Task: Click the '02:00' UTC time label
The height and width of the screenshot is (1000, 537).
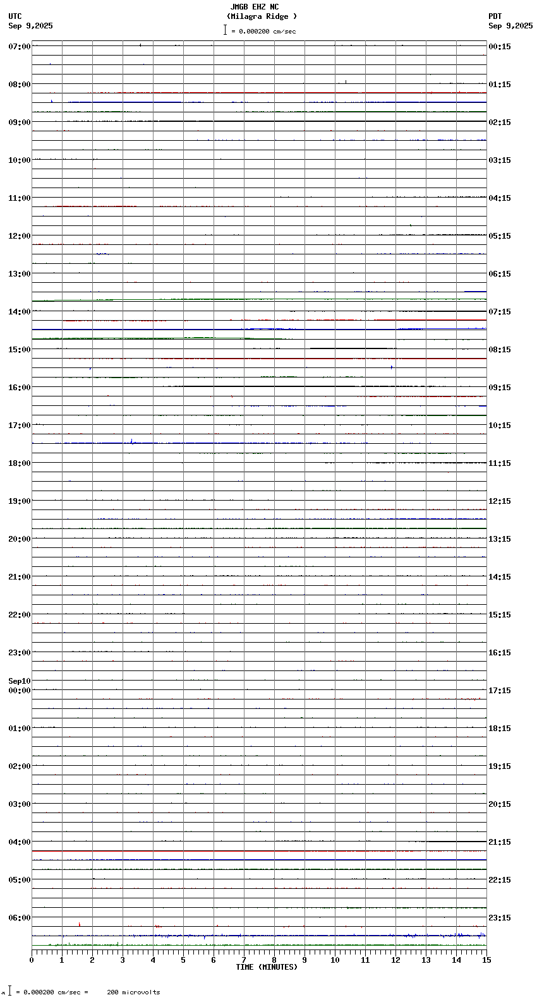Action: [x=20, y=766]
